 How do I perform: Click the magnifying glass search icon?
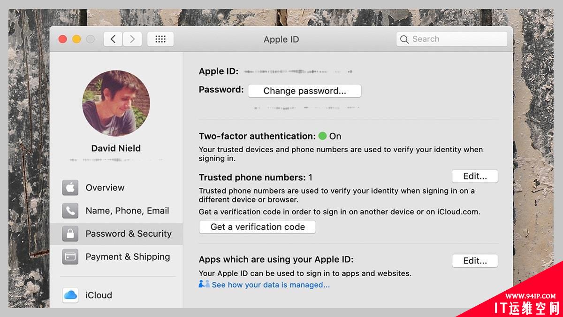[404, 39]
